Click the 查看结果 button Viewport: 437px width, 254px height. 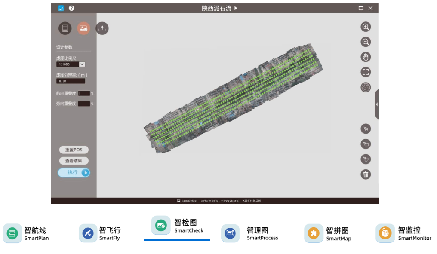coord(74,161)
